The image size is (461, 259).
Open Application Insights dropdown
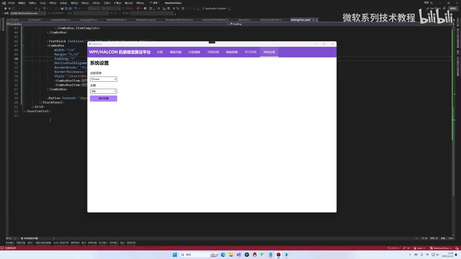click(x=216, y=8)
